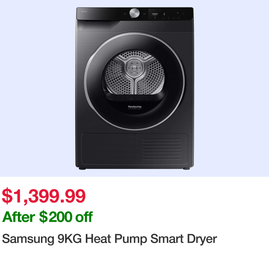Click the play/pause icon beside the dial

click(144, 14)
